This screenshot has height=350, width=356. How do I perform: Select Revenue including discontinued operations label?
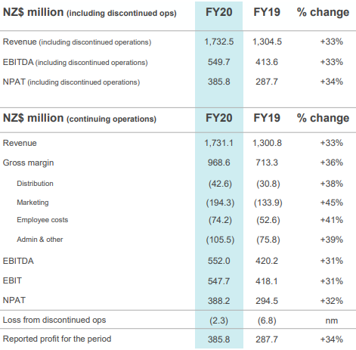click(77, 42)
